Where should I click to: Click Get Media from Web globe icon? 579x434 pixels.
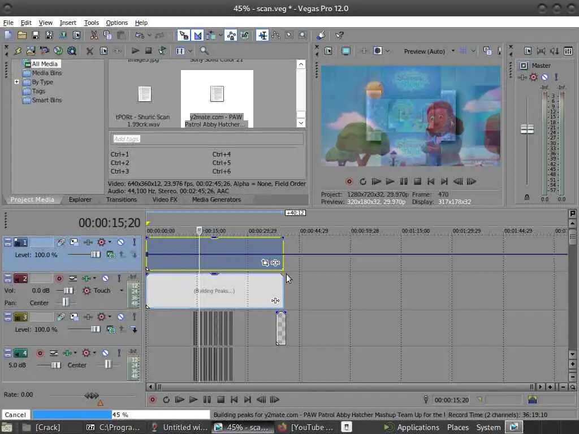(58, 50)
